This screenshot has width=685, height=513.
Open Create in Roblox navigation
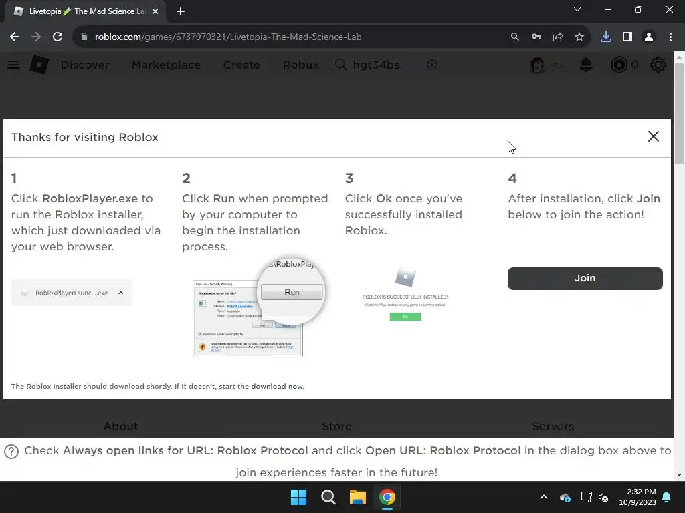tap(241, 65)
